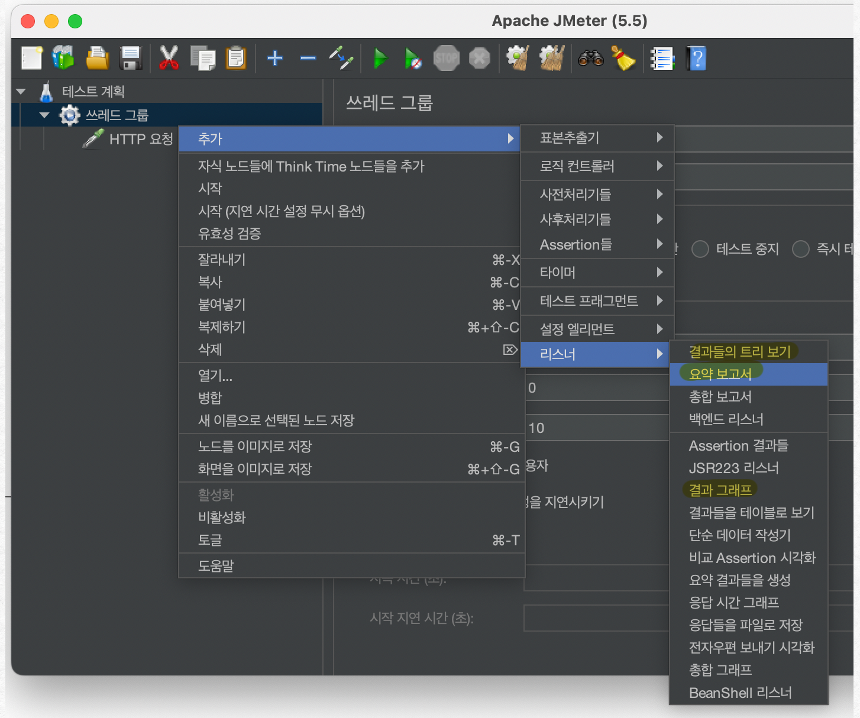This screenshot has height=718, width=860.
Task: Click the Open file folder icon
Action: (x=97, y=58)
